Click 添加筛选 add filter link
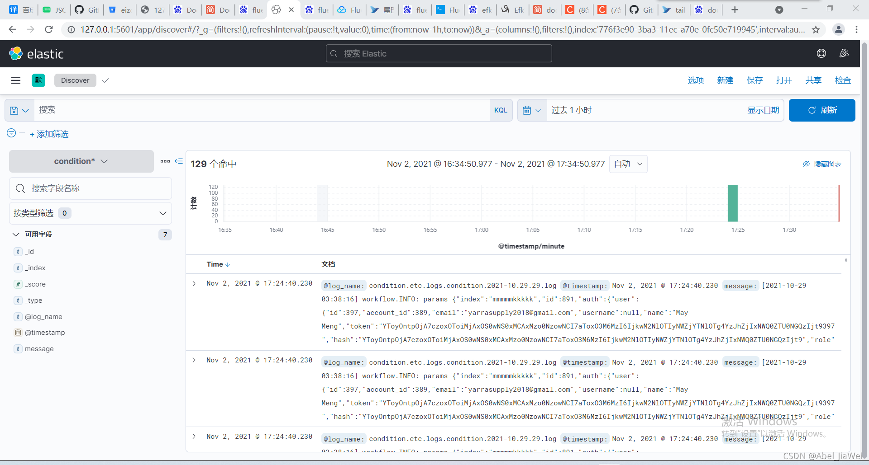This screenshot has height=465, width=869. coord(49,134)
